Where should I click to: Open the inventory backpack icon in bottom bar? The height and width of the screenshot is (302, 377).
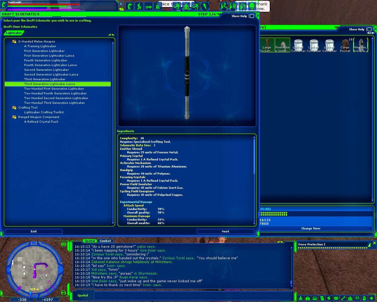tap(307, 298)
